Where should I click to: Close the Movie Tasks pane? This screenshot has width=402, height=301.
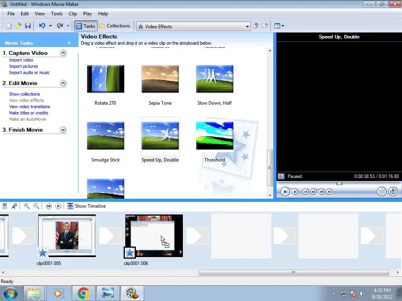point(69,43)
